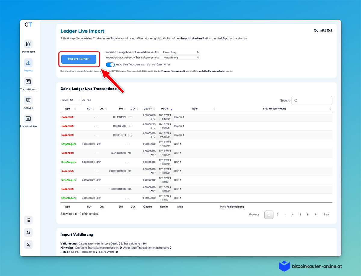Select pagination page 1
361x276 pixels.
[x=269, y=215]
